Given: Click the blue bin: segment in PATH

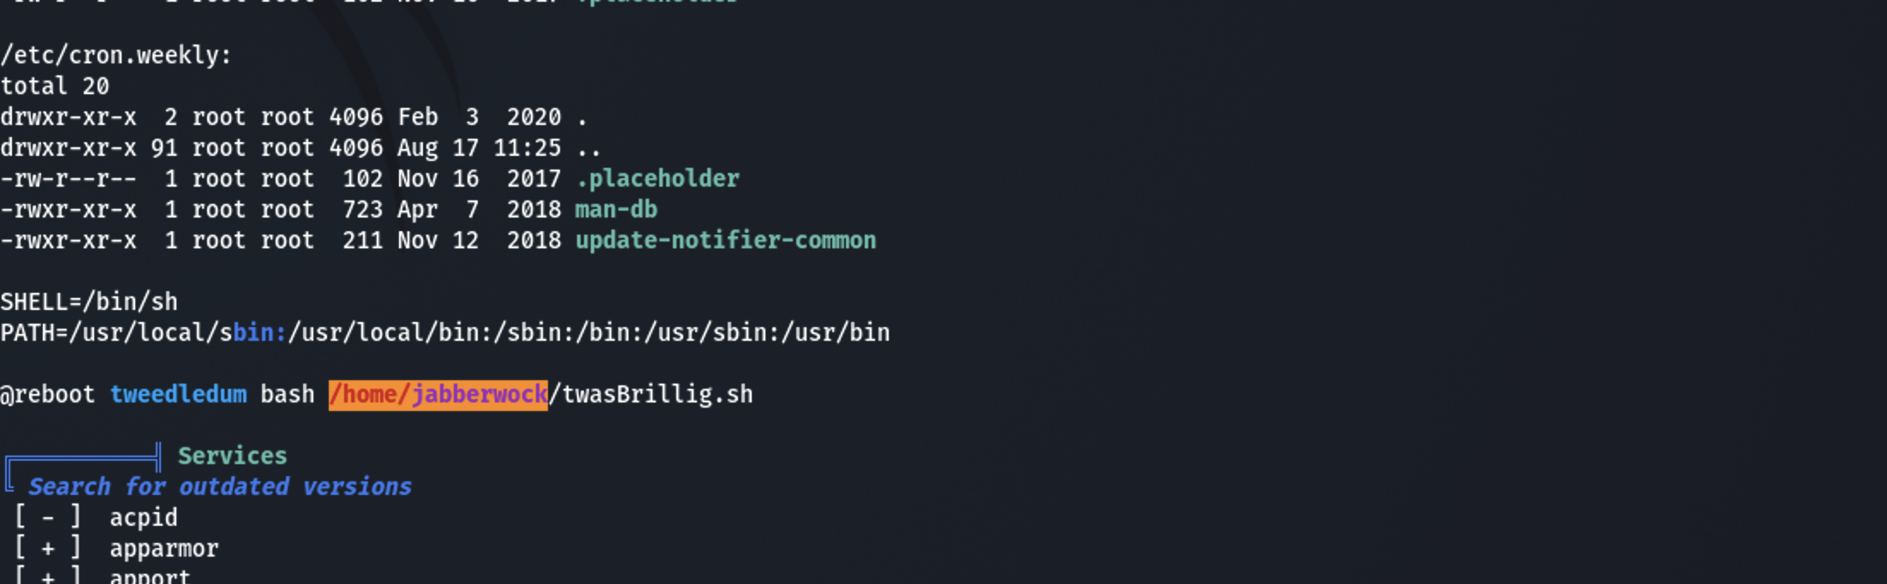Looking at the screenshot, I should pyautogui.click(x=259, y=333).
